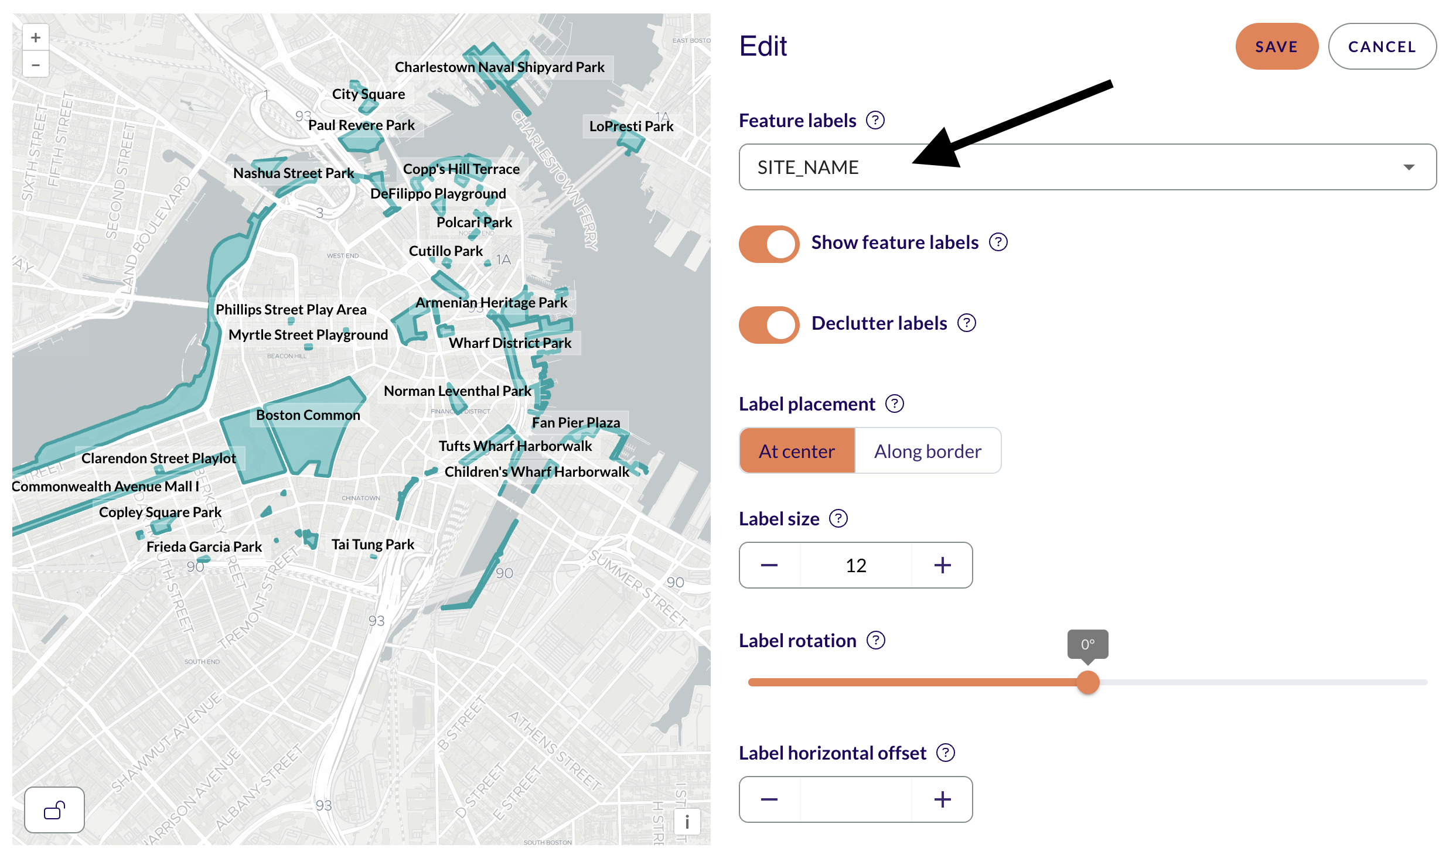This screenshot has width=1456, height=865.
Task: Zoom out on the map
Action: [x=36, y=64]
